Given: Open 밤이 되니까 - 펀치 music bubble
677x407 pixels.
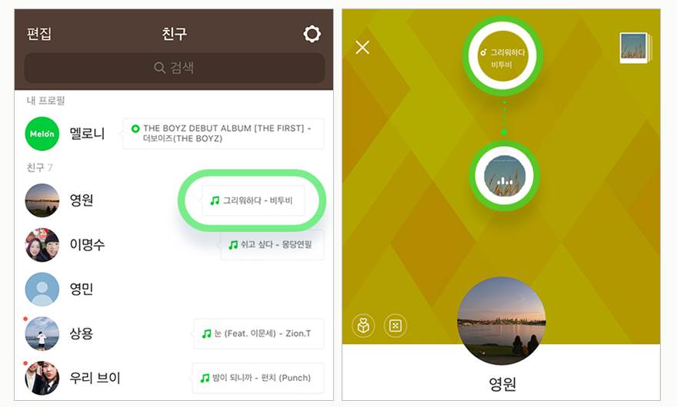Looking at the screenshot, I should [258, 378].
